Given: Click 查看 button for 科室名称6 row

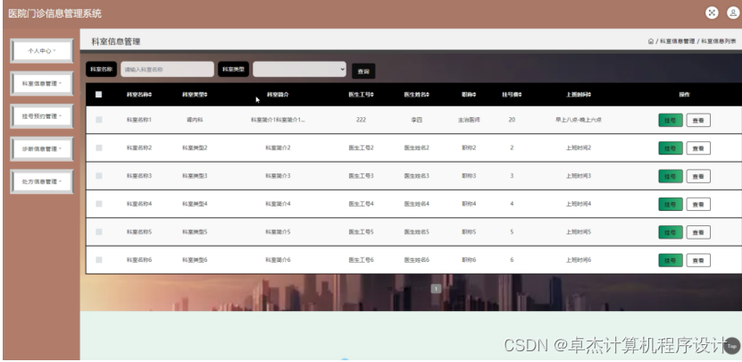Looking at the screenshot, I should (x=698, y=260).
